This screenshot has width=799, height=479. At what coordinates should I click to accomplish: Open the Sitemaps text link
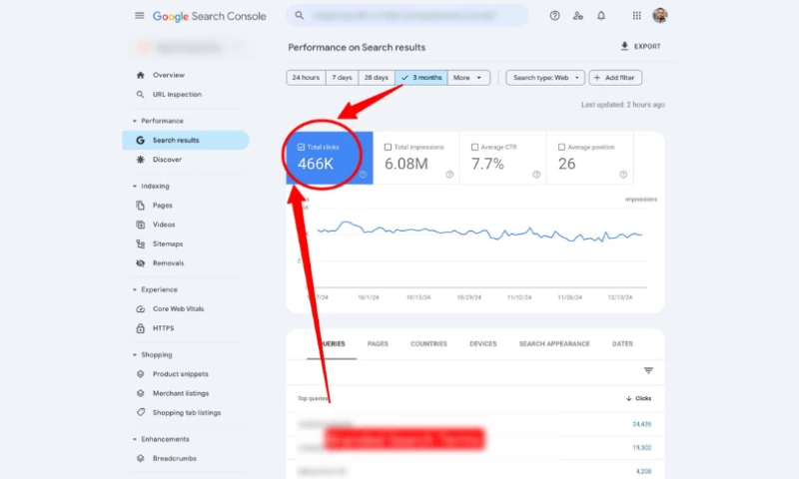pyautogui.click(x=168, y=243)
